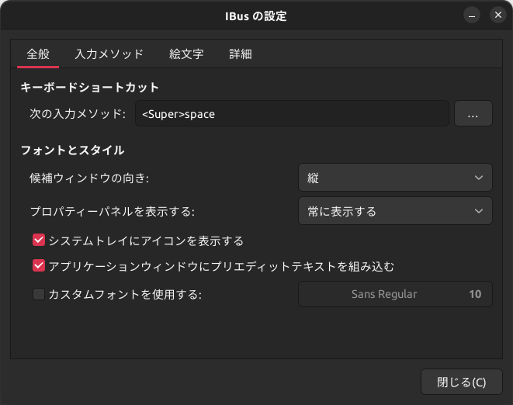
Task: Close the IBus の設定 window
Action: pyautogui.click(x=498, y=16)
